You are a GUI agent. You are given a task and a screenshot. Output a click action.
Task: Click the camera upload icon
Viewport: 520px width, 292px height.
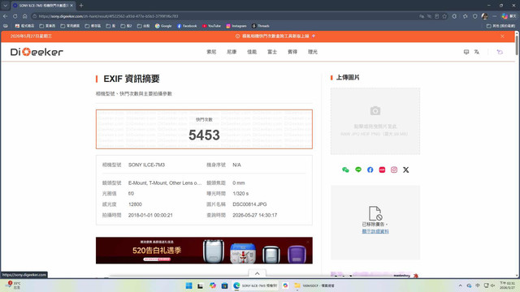[x=375, y=111]
